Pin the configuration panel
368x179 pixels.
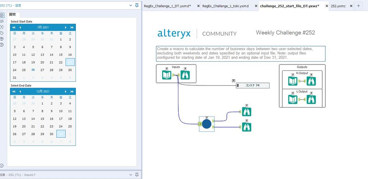click(x=137, y=5)
